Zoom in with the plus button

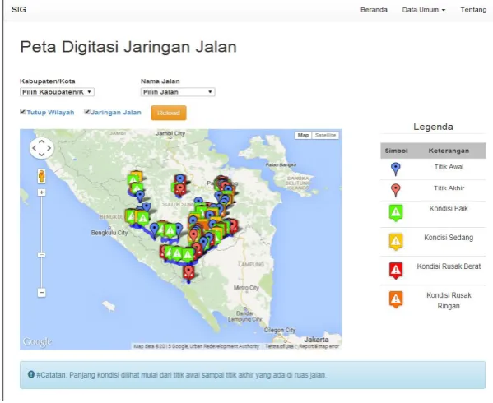point(41,192)
